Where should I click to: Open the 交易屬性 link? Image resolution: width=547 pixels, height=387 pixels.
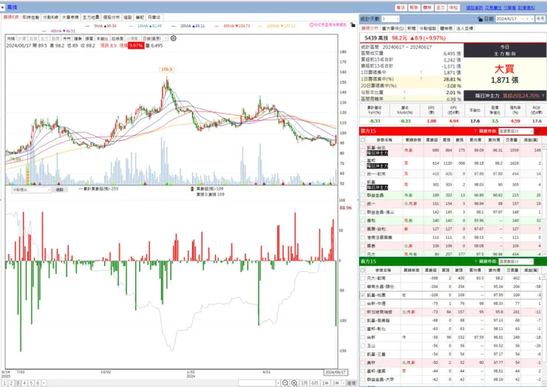(x=493, y=7)
